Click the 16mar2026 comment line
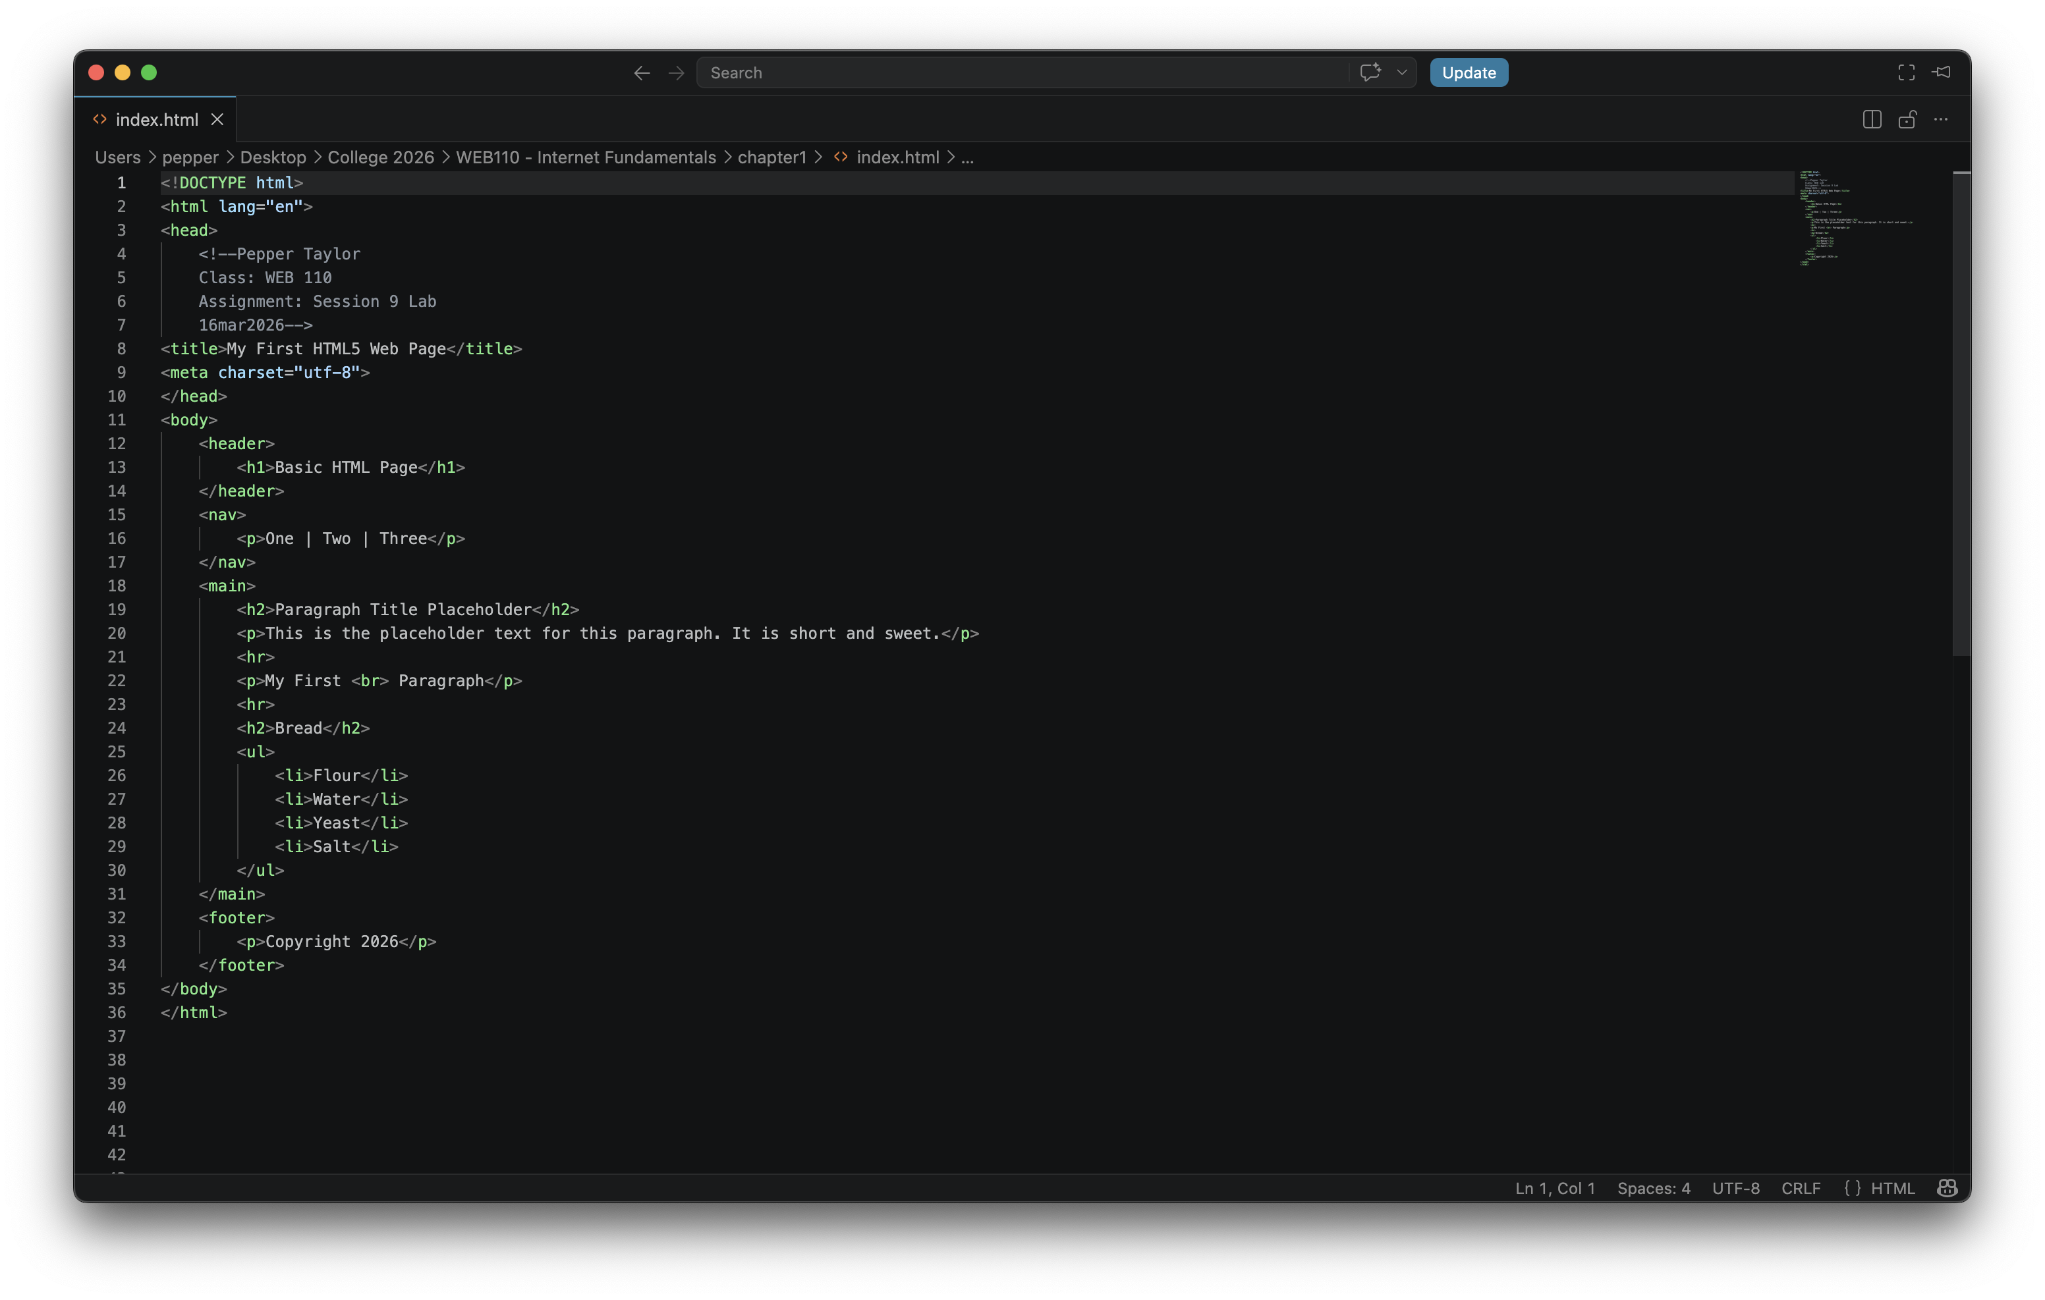Screen dimensions: 2045x1300 [256, 325]
